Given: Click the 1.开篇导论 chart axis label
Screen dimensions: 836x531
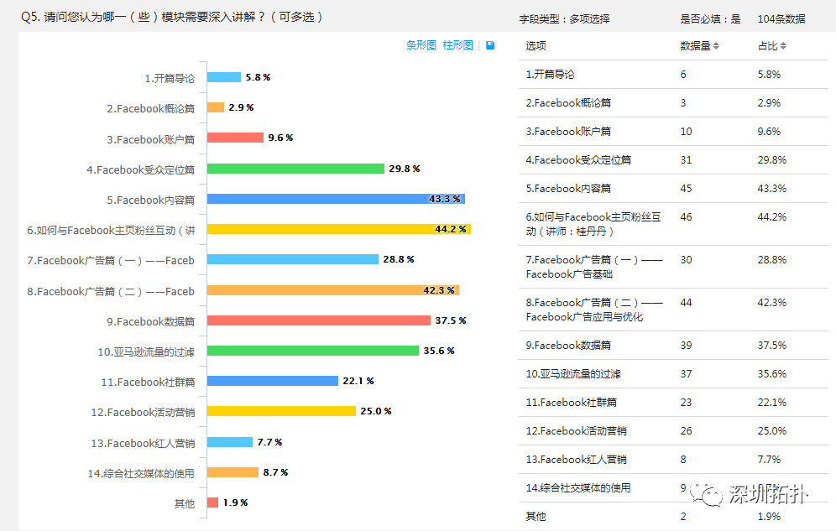Looking at the screenshot, I should [x=169, y=78].
